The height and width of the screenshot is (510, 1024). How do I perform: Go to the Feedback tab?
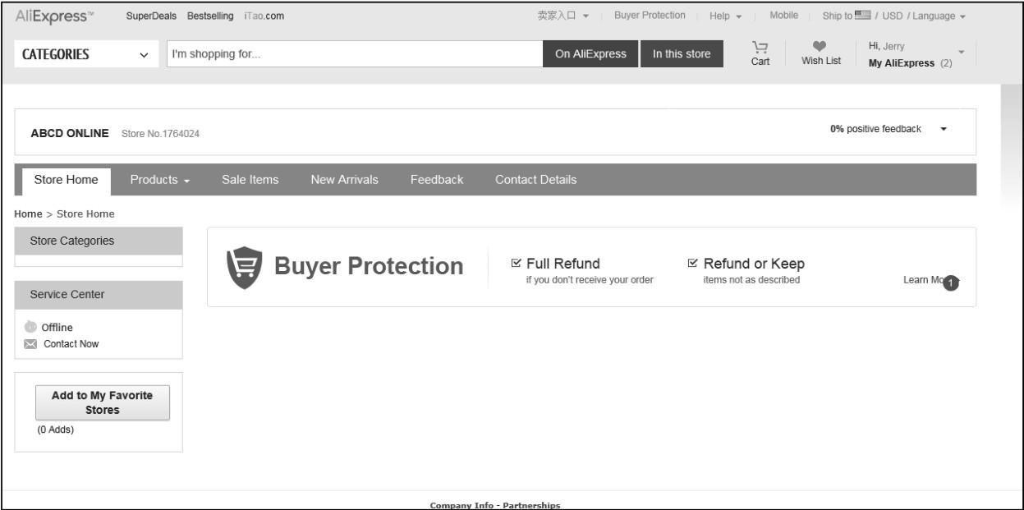click(436, 180)
